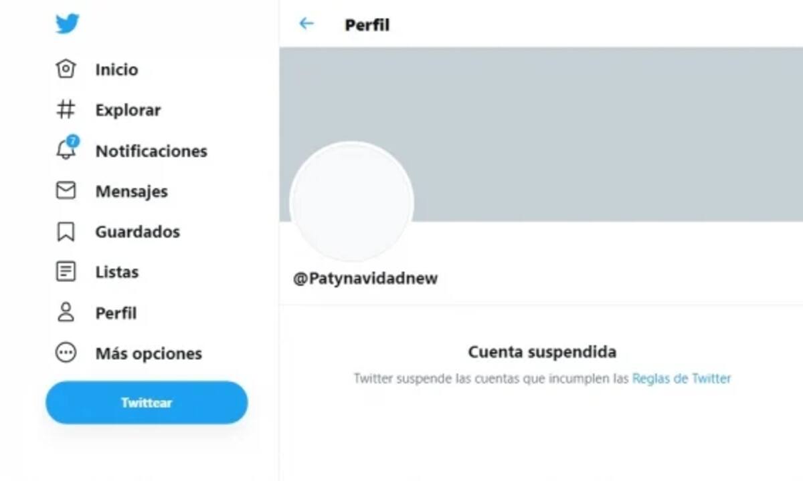Click the gray profile banner area
This screenshot has height=481, width=803.
coord(541,134)
